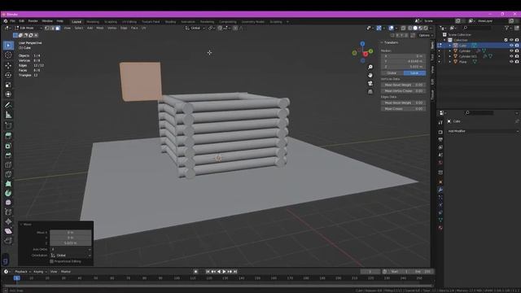Open the Playback dropdown in timeline

[x=23, y=272]
